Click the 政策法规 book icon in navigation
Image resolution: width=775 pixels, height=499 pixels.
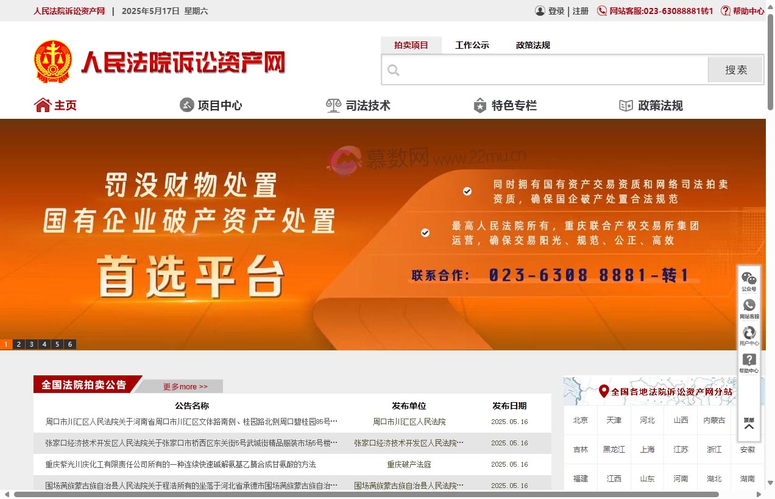[x=625, y=105]
